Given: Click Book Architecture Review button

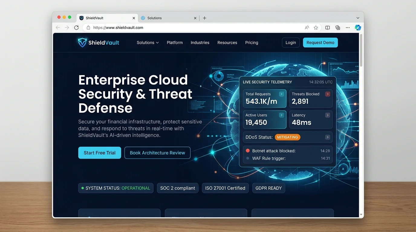Looking at the screenshot, I should point(158,153).
